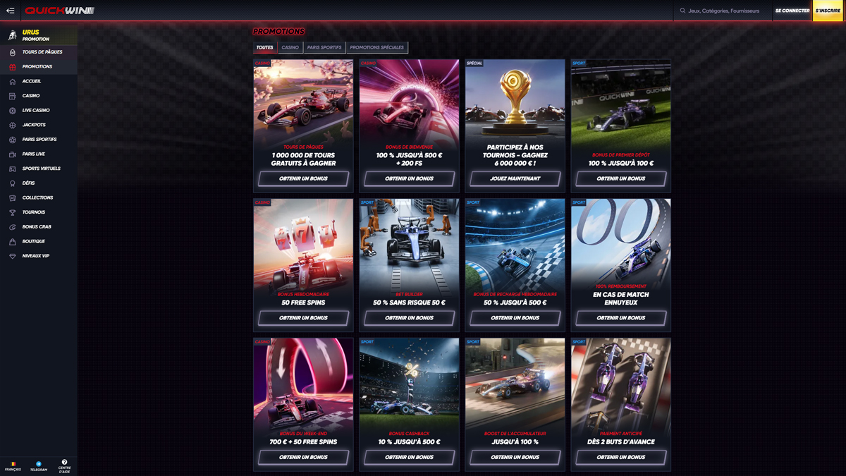Click the S'inscrire button
The image size is (846, 476).
828,11
